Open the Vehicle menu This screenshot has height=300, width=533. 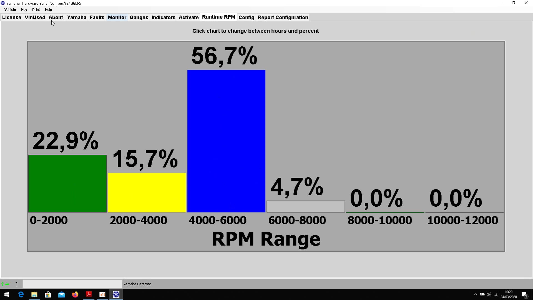tap(10, 9)
